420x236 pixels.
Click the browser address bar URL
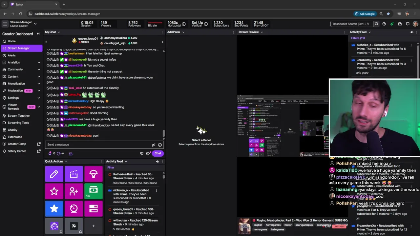point(67,14)
